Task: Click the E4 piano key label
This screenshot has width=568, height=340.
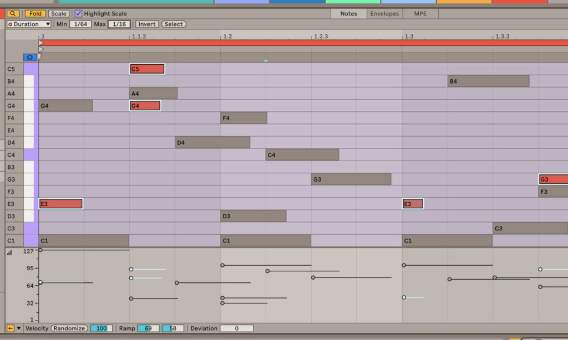Action: [11, 130]
